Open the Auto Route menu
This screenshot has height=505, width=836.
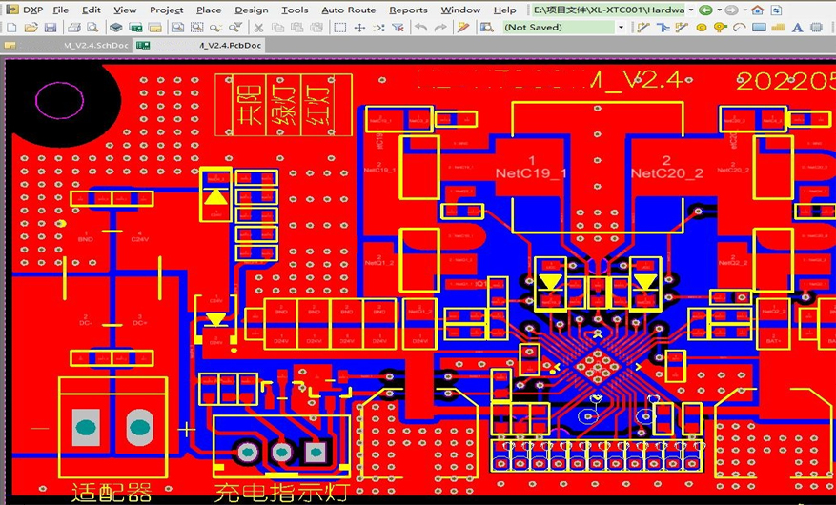pos(348,10)
